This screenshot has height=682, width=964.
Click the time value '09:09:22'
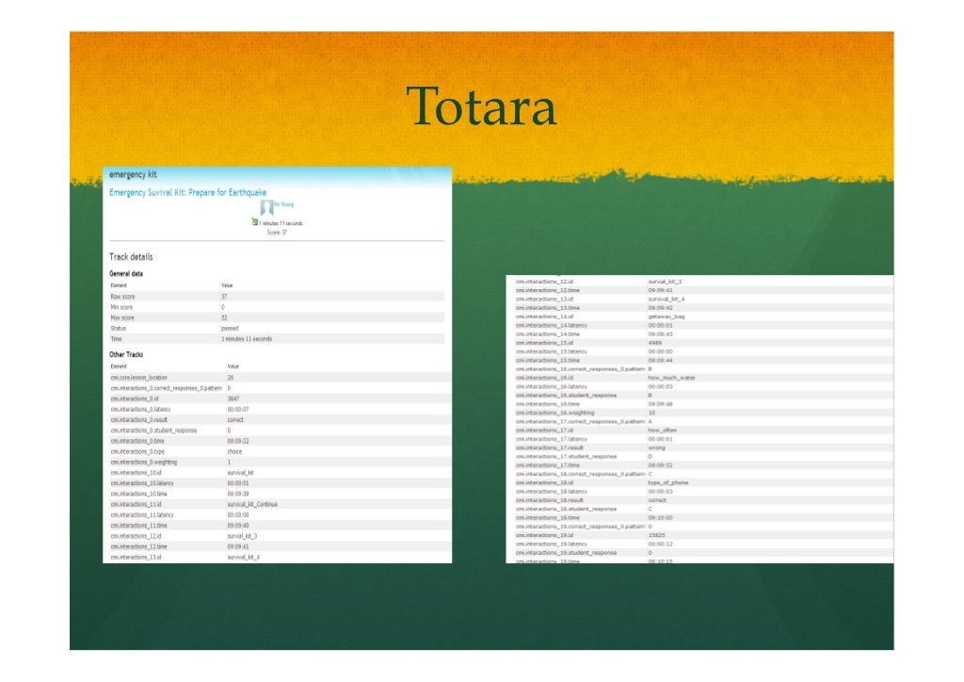point(238,441)
